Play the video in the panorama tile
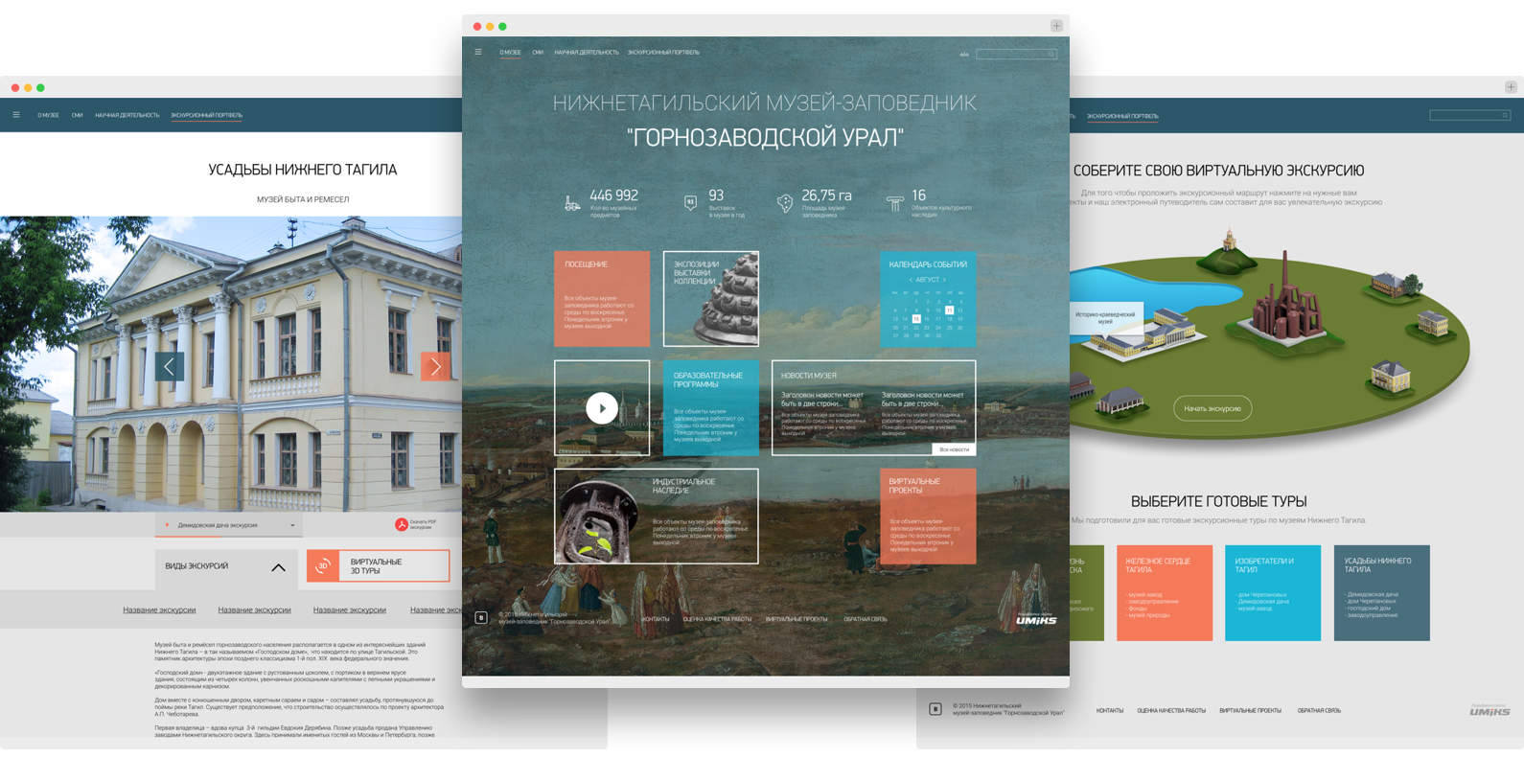 [x=601, y=408]
